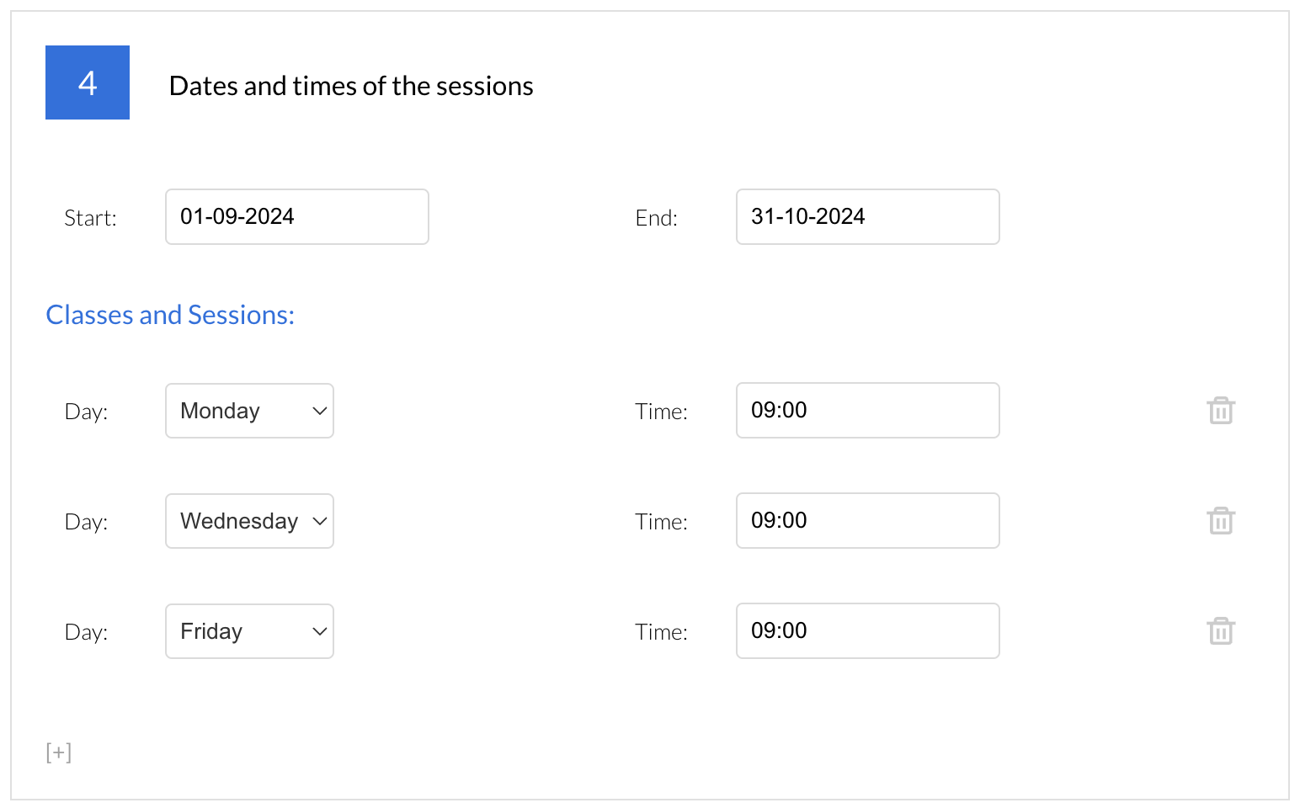The height and width of the screenshot is (808, 1300).
Task: Click the Classes and Sessions heading
Action: pyautogui.click(x=170, y=315)
